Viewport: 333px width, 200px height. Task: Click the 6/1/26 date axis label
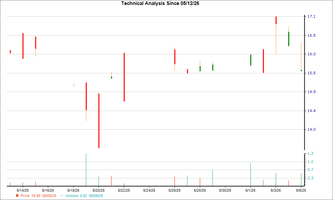pyautogui.click(x=250, y=190)
